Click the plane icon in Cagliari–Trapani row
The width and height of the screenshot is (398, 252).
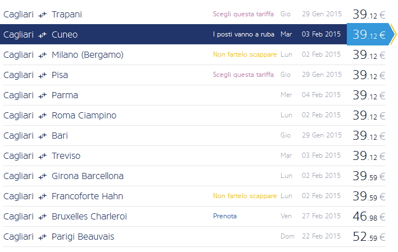point(42,15)
